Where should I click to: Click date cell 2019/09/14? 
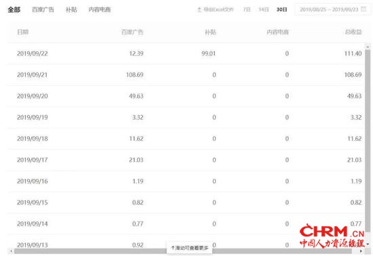(x=33, y=223)
